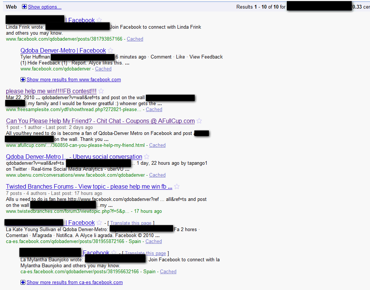Open Cached link for posts/381956632166 Spain result

[168, 272]
